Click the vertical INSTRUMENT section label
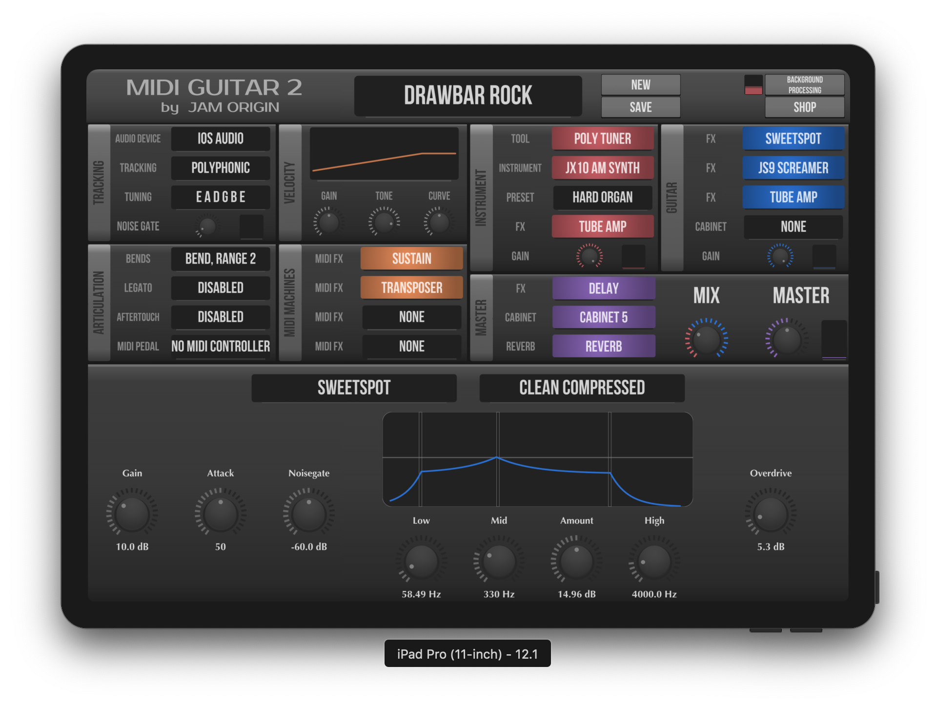936x708 pixels. coord(481,198)
